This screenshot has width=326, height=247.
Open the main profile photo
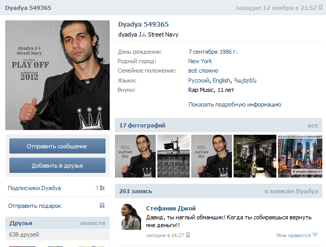coord(57,75)
